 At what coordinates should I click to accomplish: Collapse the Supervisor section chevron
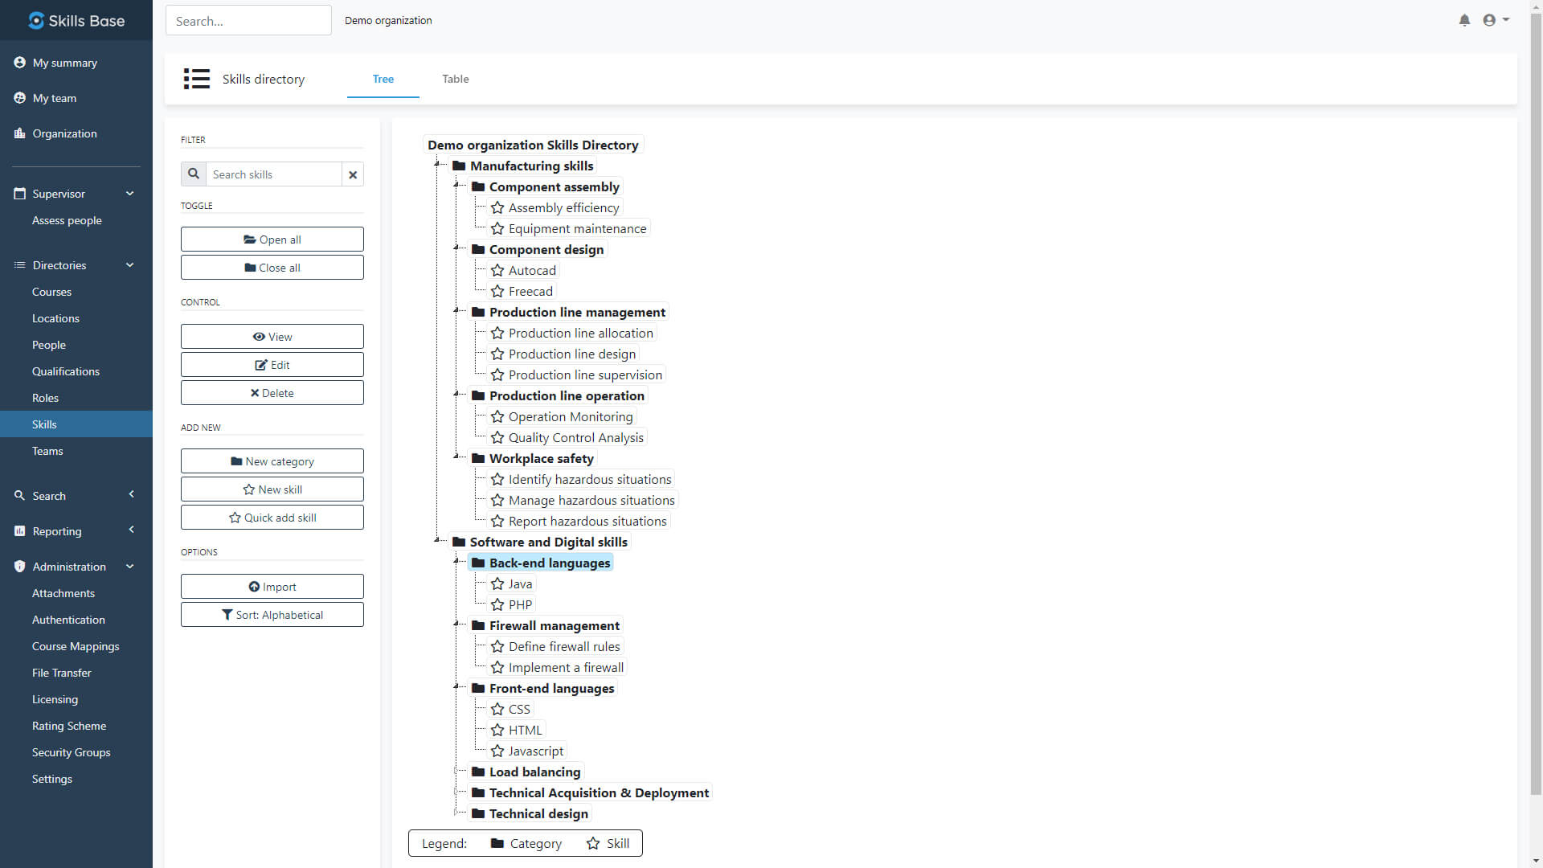(129, 193)
